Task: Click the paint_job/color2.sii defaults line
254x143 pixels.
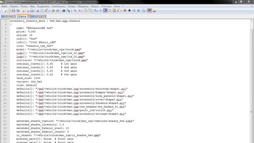Action: click(65, 110)
